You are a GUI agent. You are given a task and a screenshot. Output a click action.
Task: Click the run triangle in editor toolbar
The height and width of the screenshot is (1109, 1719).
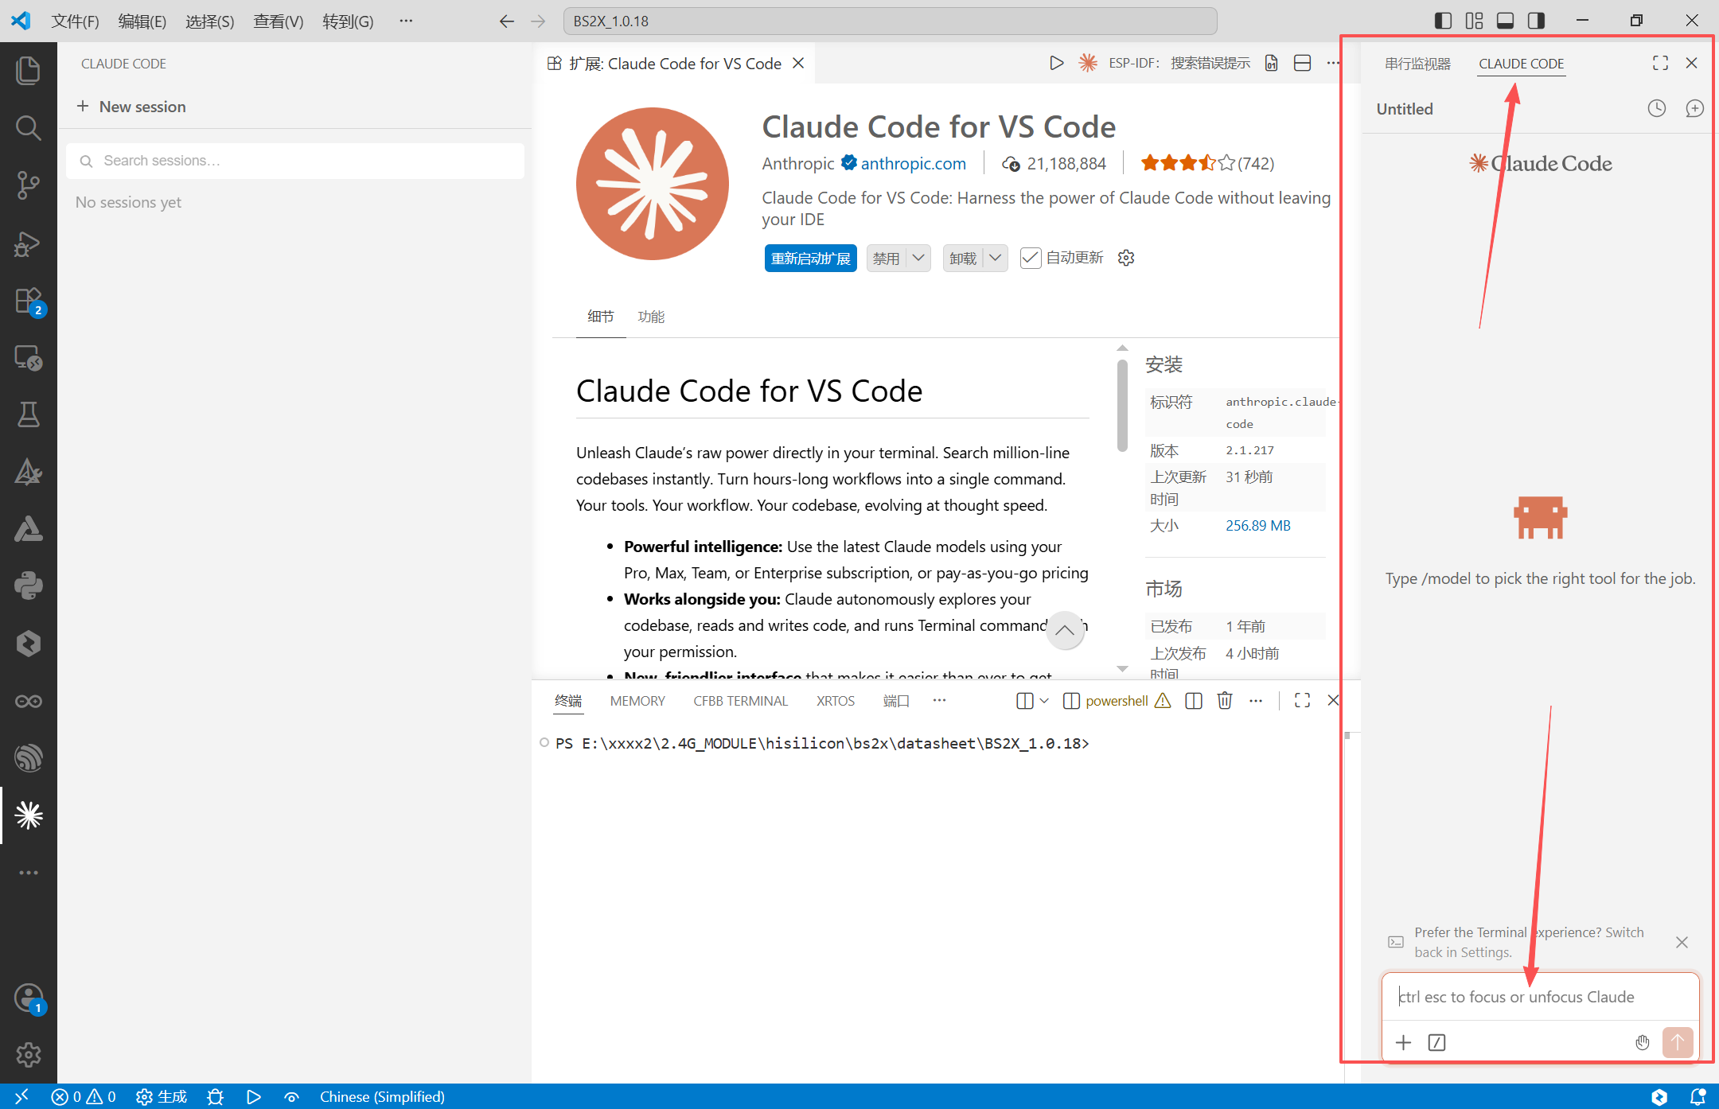pyautogui.click(x=1056, y=63)
